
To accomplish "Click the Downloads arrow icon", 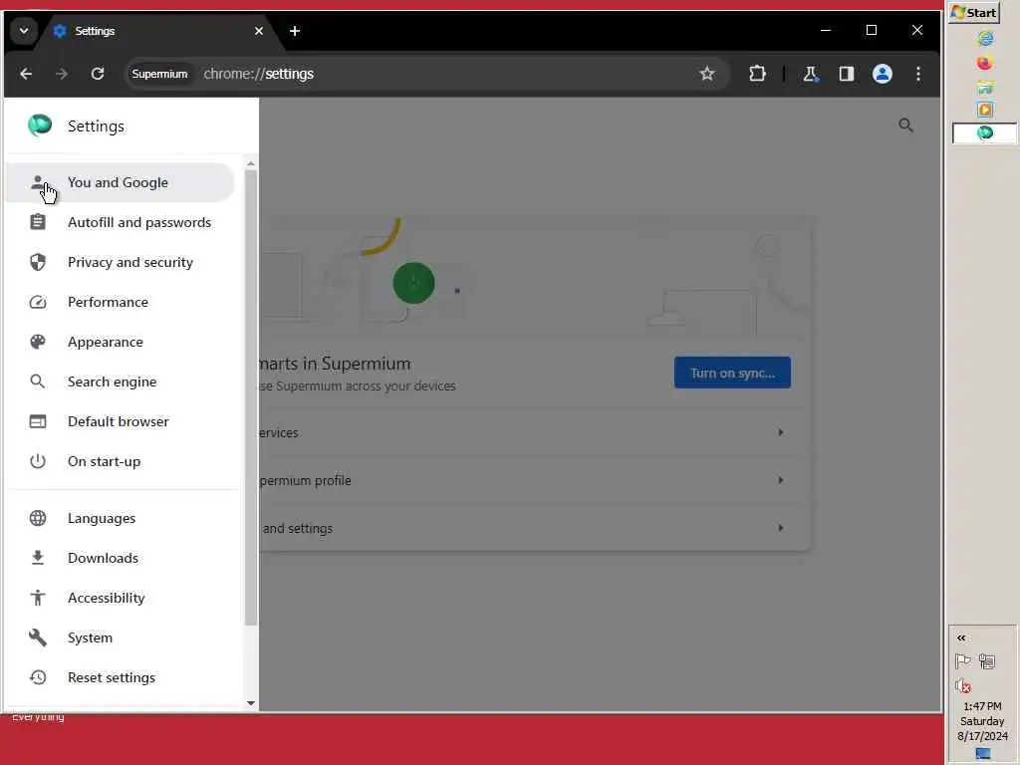I will point(38,558).
